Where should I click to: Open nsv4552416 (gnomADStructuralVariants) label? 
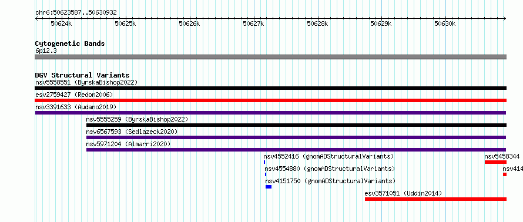[x=328, y=156]
